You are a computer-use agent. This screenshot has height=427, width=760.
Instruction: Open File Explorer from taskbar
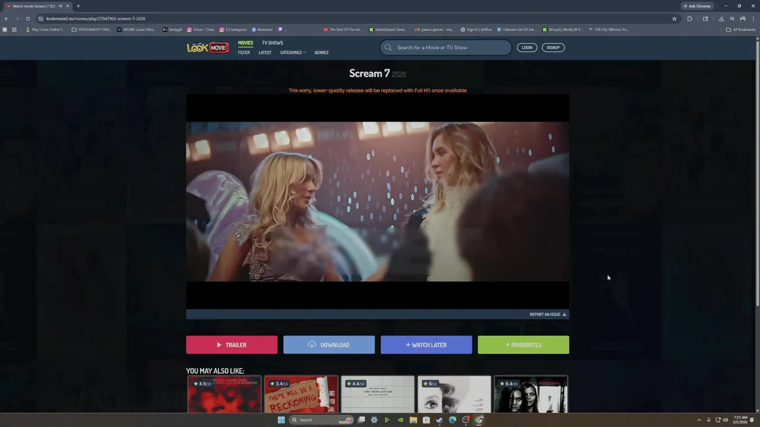tap(413, 420)
